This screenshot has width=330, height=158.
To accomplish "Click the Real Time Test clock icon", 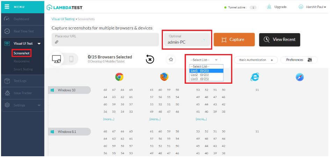I will 7,31.
